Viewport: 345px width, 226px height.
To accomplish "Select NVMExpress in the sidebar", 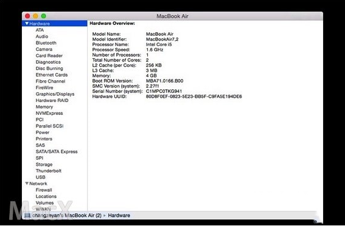I will point(49,113).
